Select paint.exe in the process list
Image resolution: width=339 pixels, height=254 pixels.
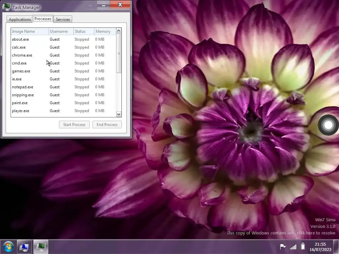[63, 103]
